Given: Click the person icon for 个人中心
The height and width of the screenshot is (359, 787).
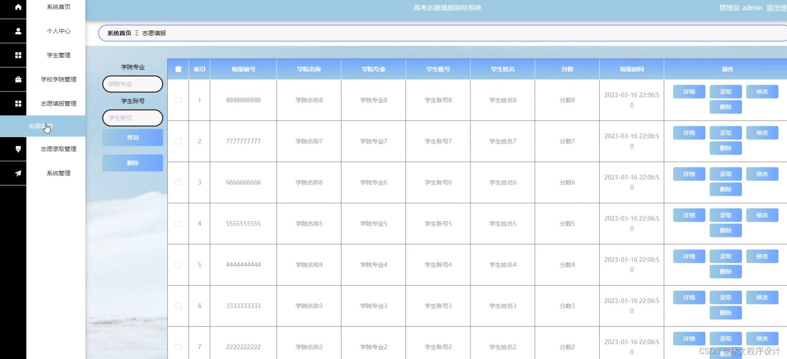Looking at the screenshot, I should (18, 31).
